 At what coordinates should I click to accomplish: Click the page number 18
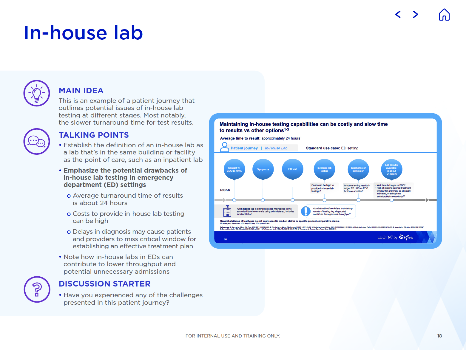pos(439,336)
